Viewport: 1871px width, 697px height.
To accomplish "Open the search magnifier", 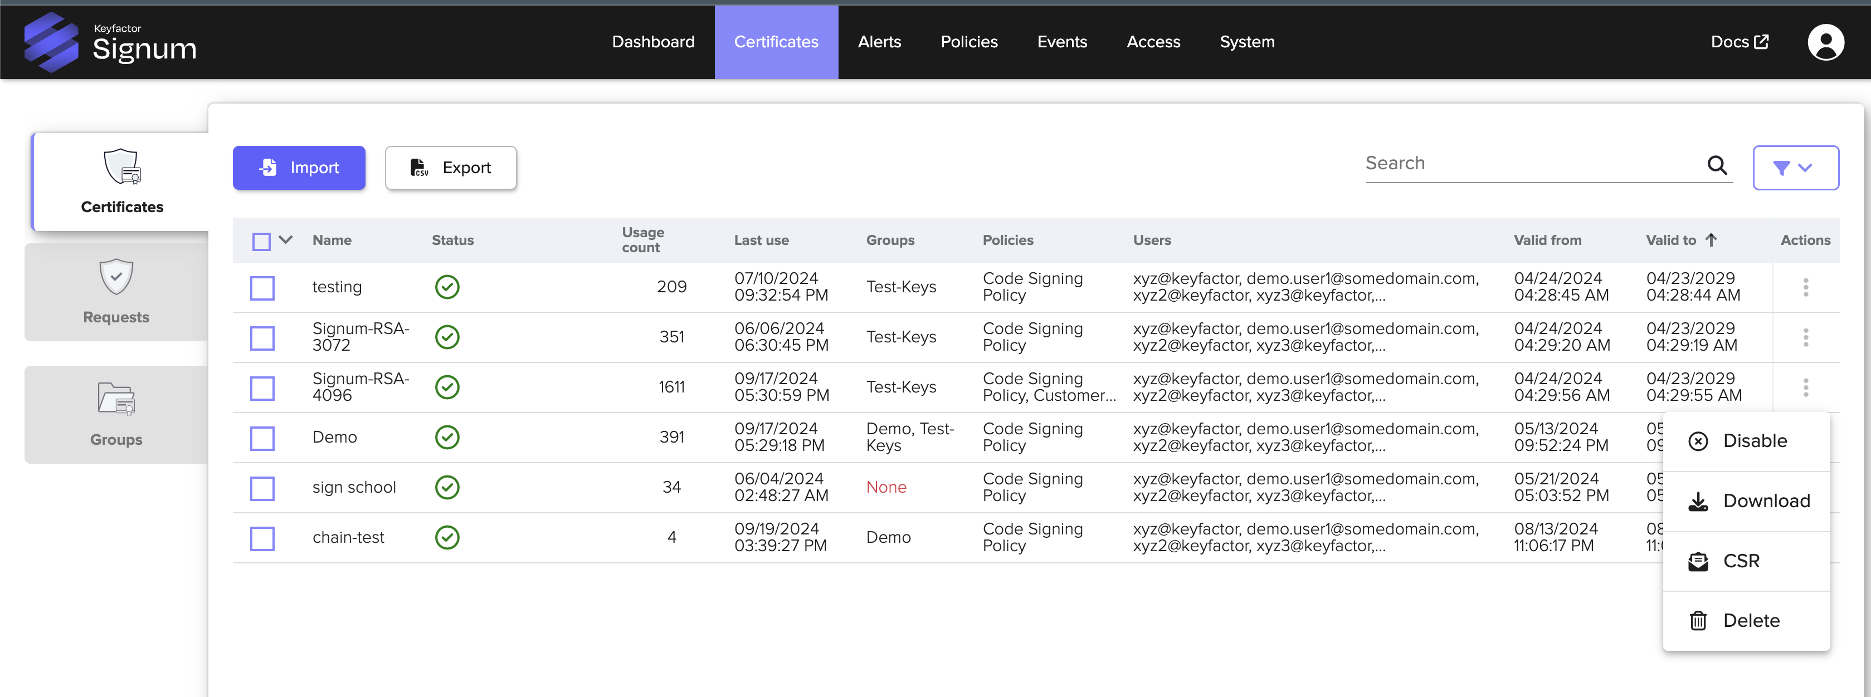I will tap(1718, 165).
